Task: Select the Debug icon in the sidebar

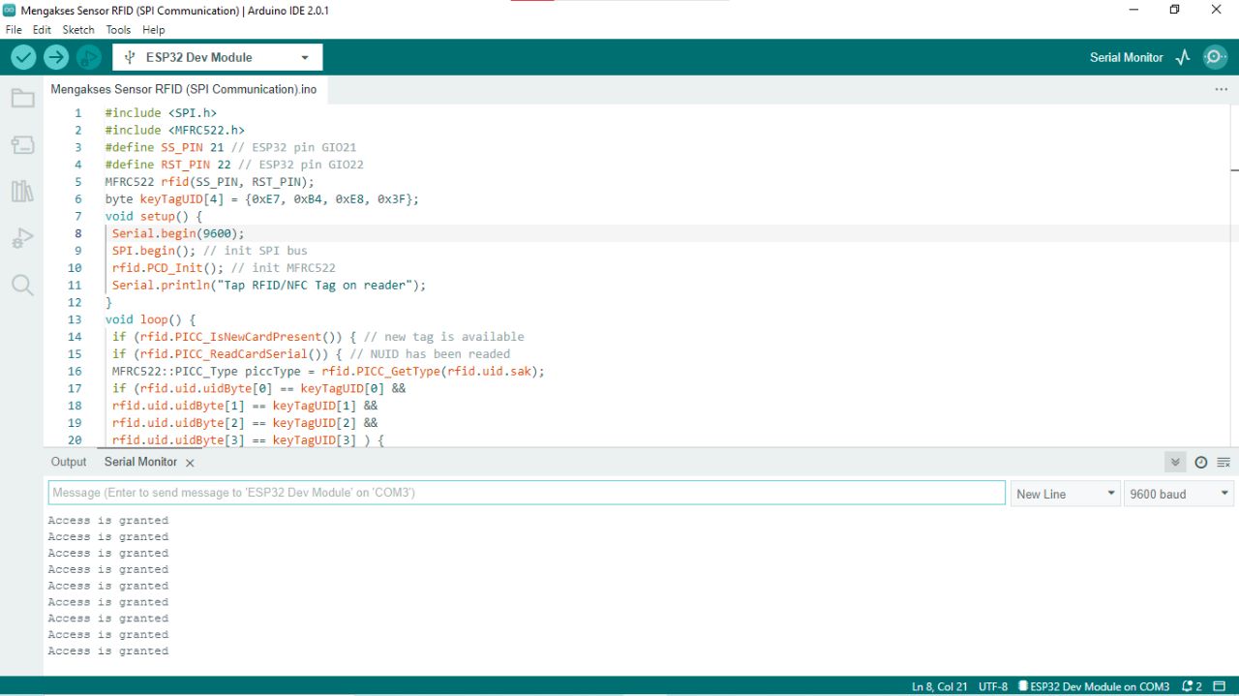Action: (22, 237)
